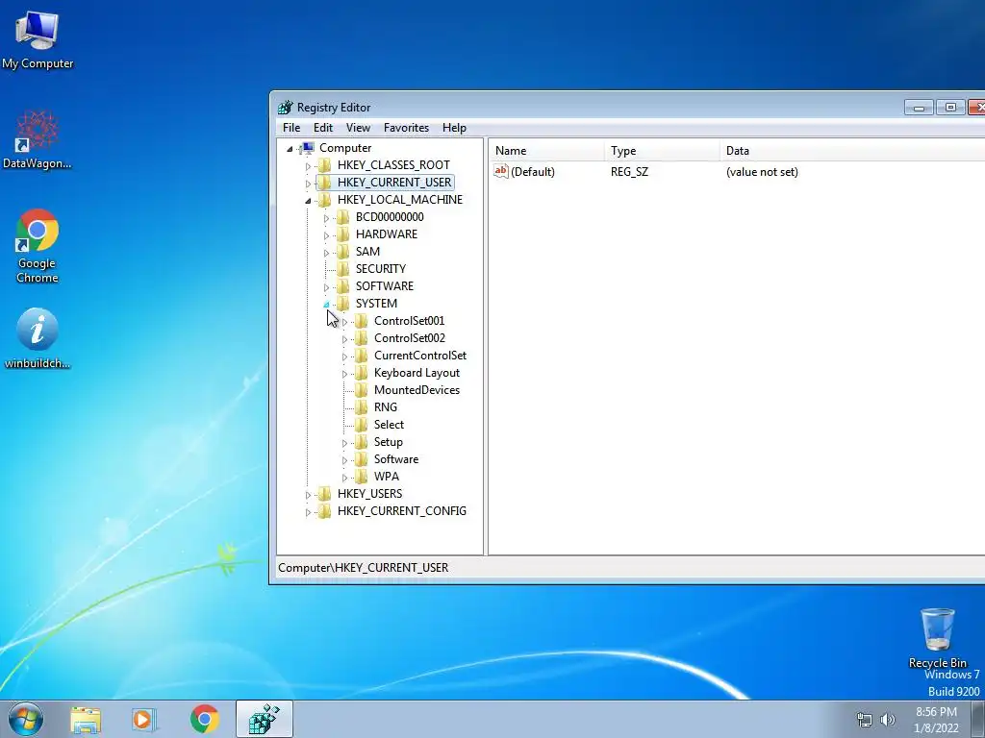Open Google Chrome desktop shortcut
This screenshot has height=738, width=985.
[38, 245]
